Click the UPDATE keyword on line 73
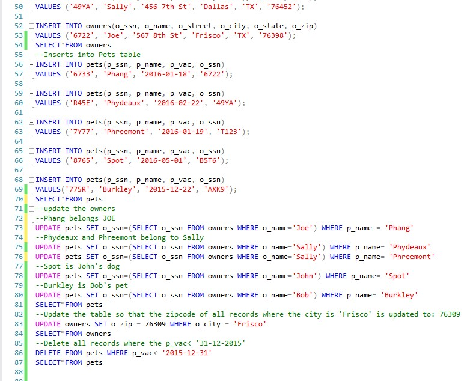This screenshot has height=381, width=470. pyautogui.click(x=48, y=228)
